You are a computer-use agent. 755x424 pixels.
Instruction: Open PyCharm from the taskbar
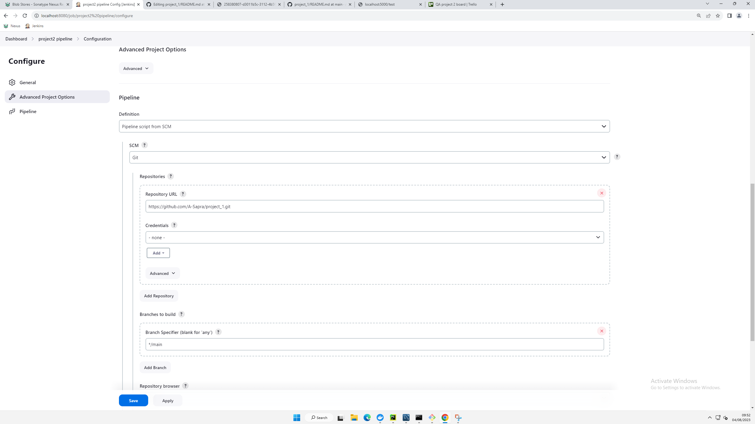[393, 418]
